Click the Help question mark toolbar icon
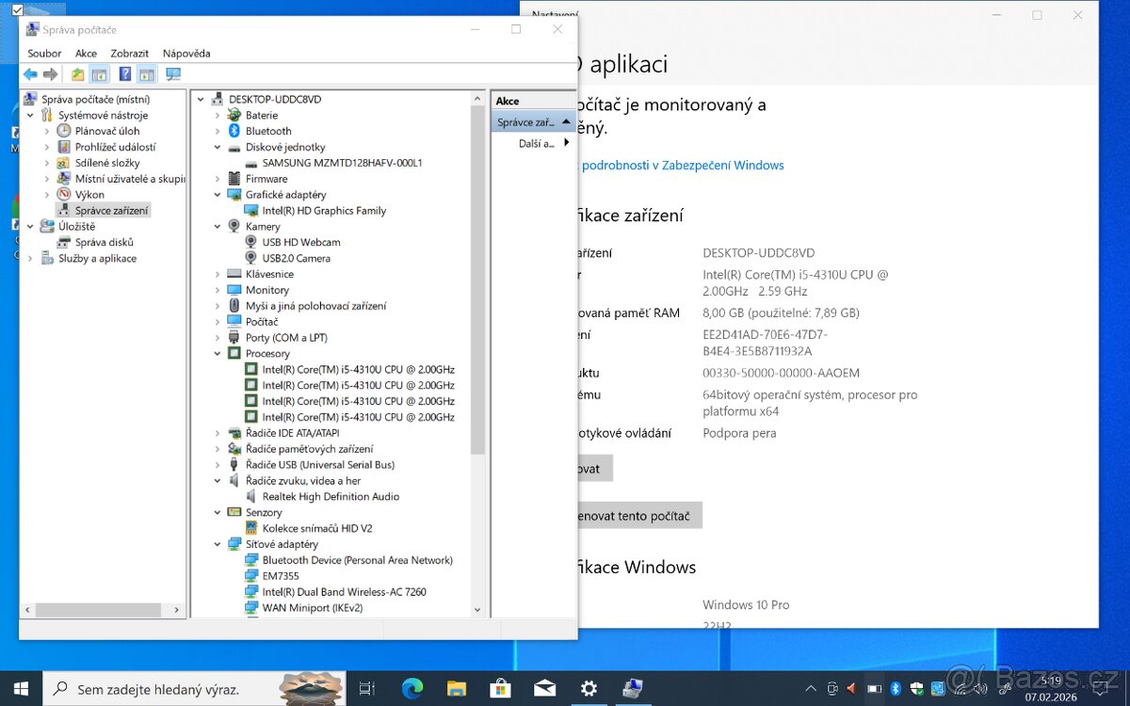Viewport: 1130px width, 706px height. tap(124, 74)
